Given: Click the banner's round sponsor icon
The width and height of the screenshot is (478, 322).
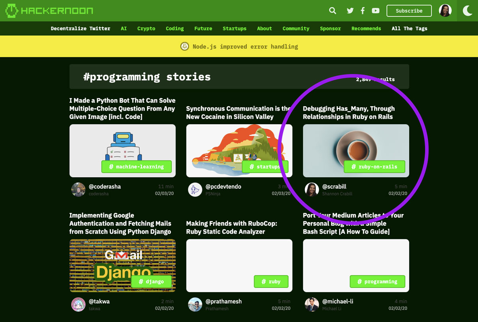Looking at the screenshot, I should tap(184, 46).
